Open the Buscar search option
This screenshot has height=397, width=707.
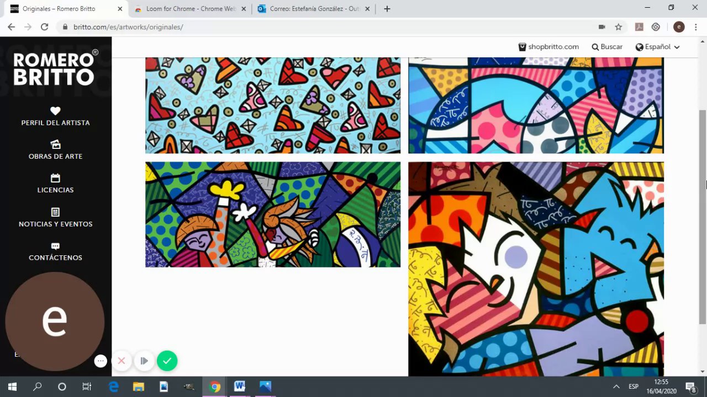[607, 47]
